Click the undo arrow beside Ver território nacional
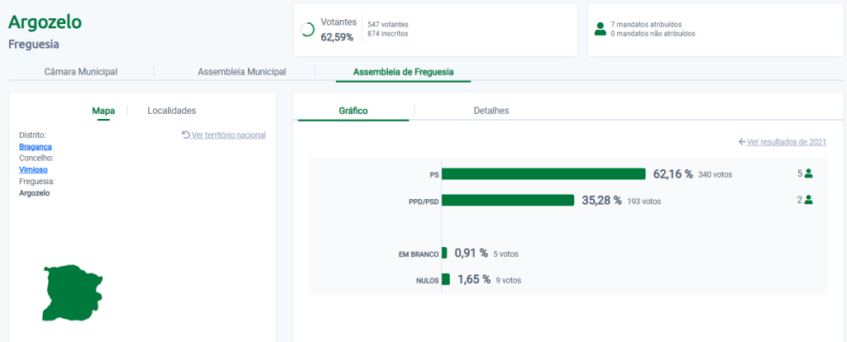The height and width of the screenshot is (342, 847). pos(185,135)
